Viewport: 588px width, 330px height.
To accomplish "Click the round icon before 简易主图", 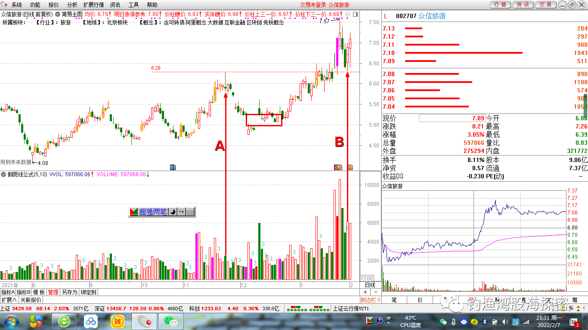I will (x=58, y=14).
